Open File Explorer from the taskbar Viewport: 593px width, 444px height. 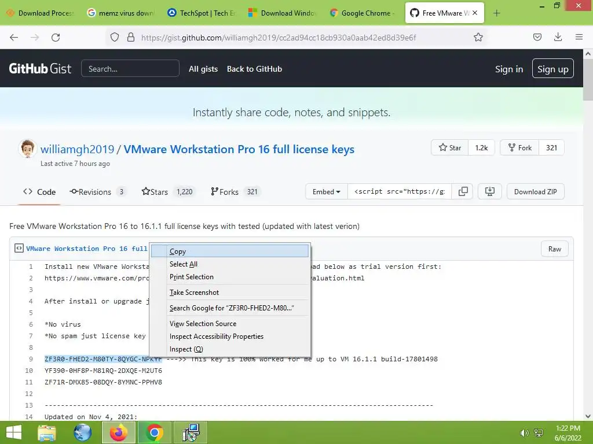(47, 432)
